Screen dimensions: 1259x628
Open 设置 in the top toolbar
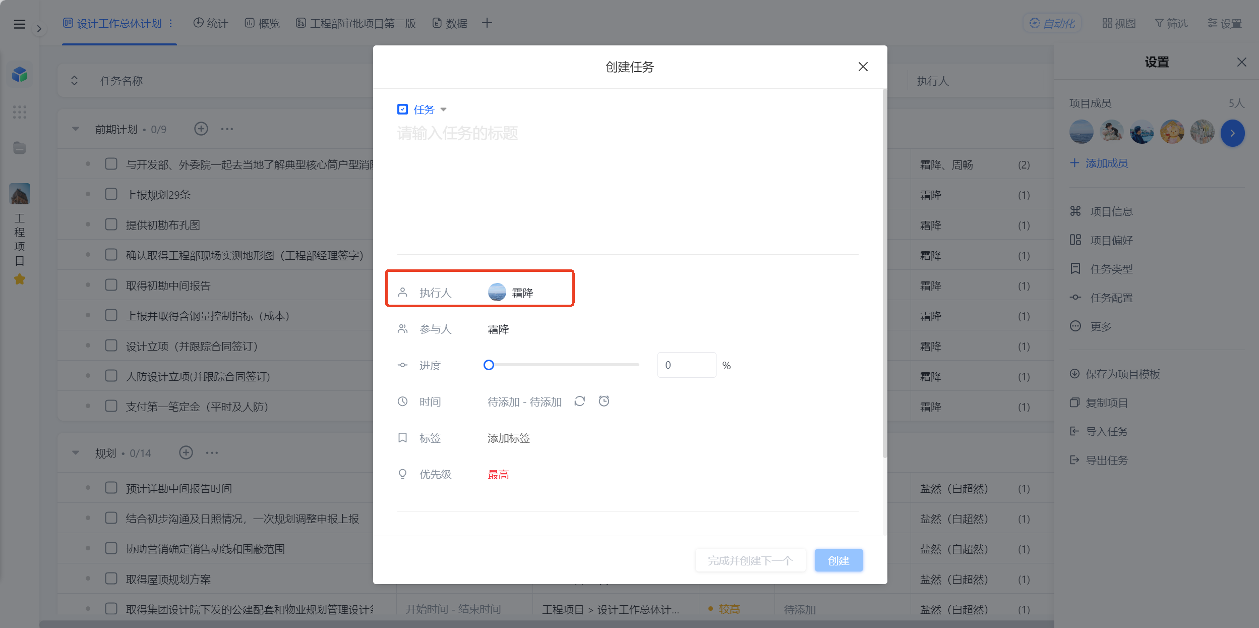coord(1224,23)
